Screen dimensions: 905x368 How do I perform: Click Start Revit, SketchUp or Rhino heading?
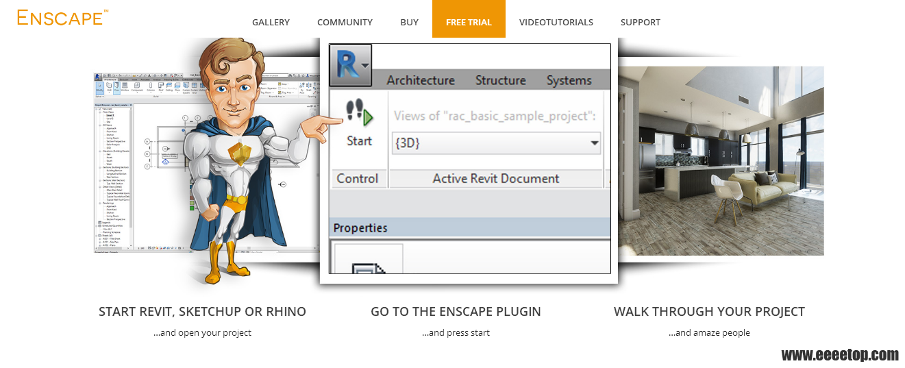click(x=202, y=311)
